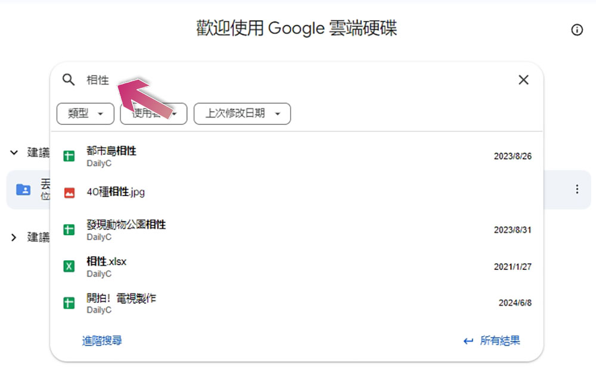
Task: Open the 40種相性.jpg result
Action: click(x=296, y=192)
